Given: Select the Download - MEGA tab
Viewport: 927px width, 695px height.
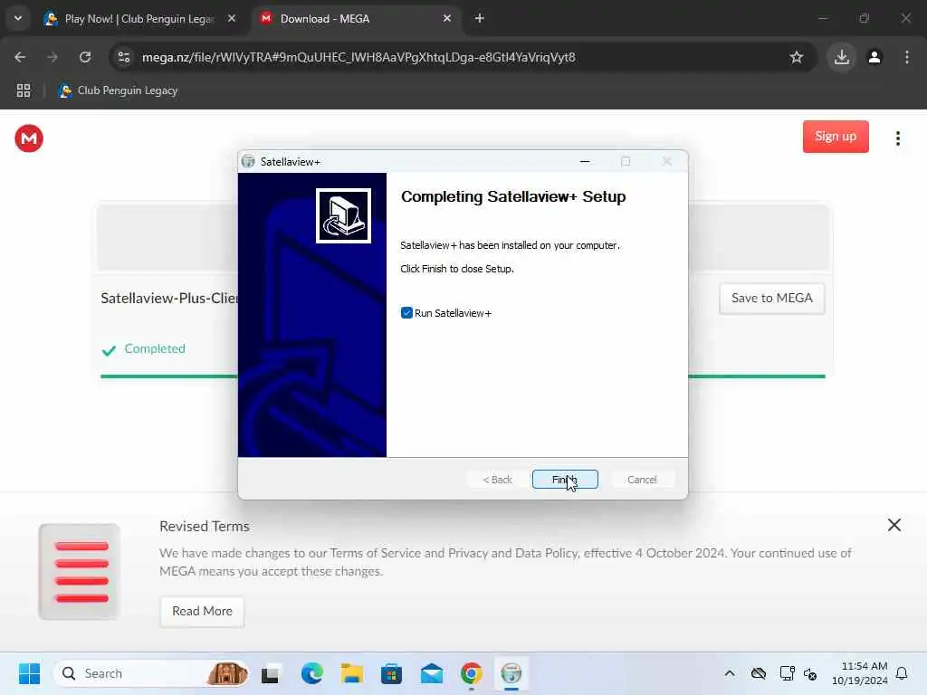Looking at the screenshot, I should (355, 19).
